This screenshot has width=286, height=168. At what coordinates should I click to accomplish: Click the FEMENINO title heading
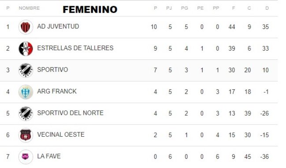[x=90, y=10]
